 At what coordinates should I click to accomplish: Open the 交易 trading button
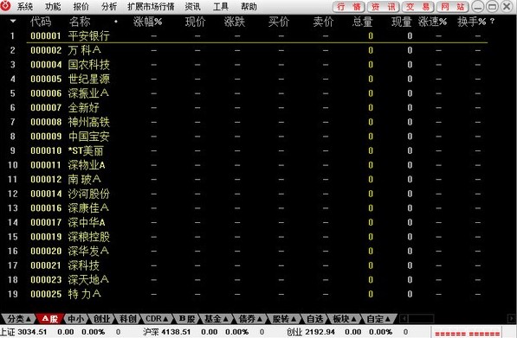[417, 7]
